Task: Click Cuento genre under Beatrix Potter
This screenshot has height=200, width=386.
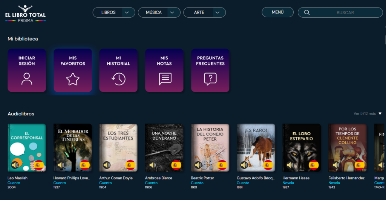Action: pos(197,183)
